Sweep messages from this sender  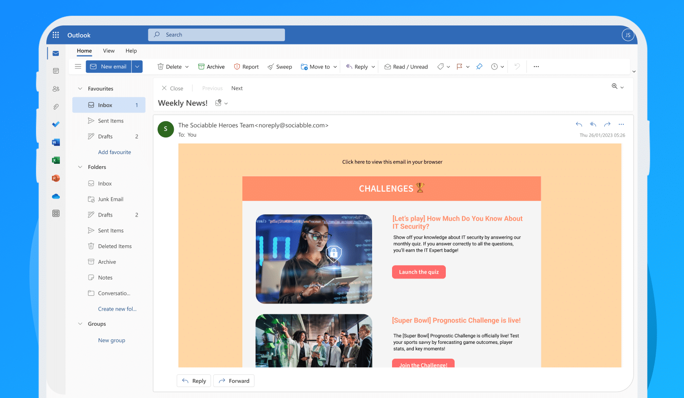279,67
